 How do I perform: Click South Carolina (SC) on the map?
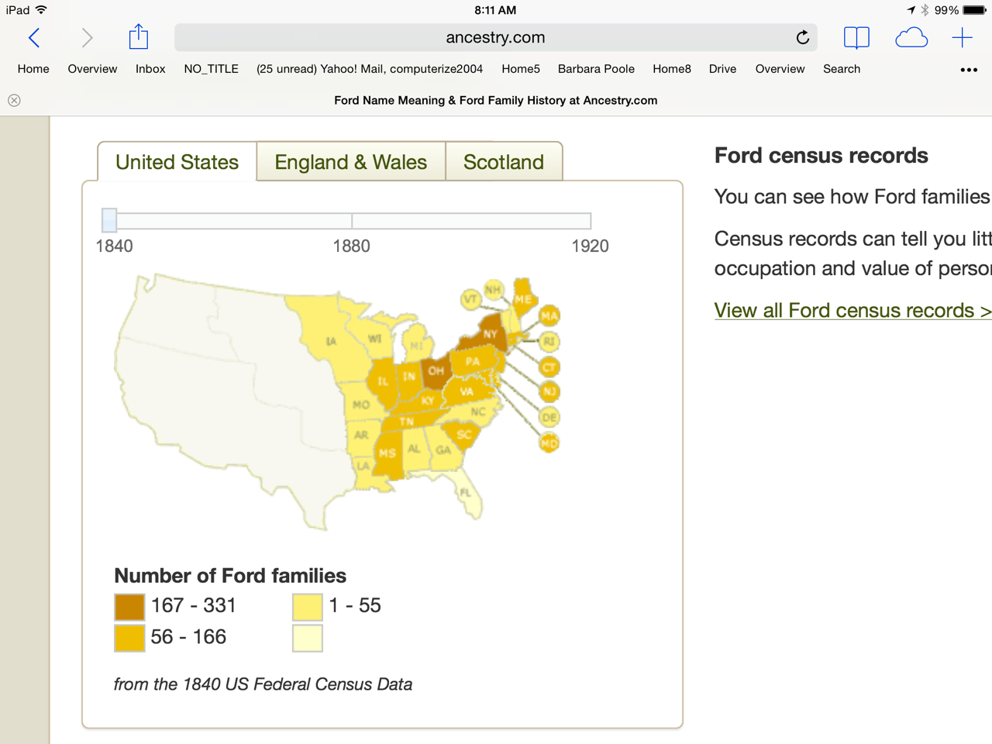click(463, 435)
